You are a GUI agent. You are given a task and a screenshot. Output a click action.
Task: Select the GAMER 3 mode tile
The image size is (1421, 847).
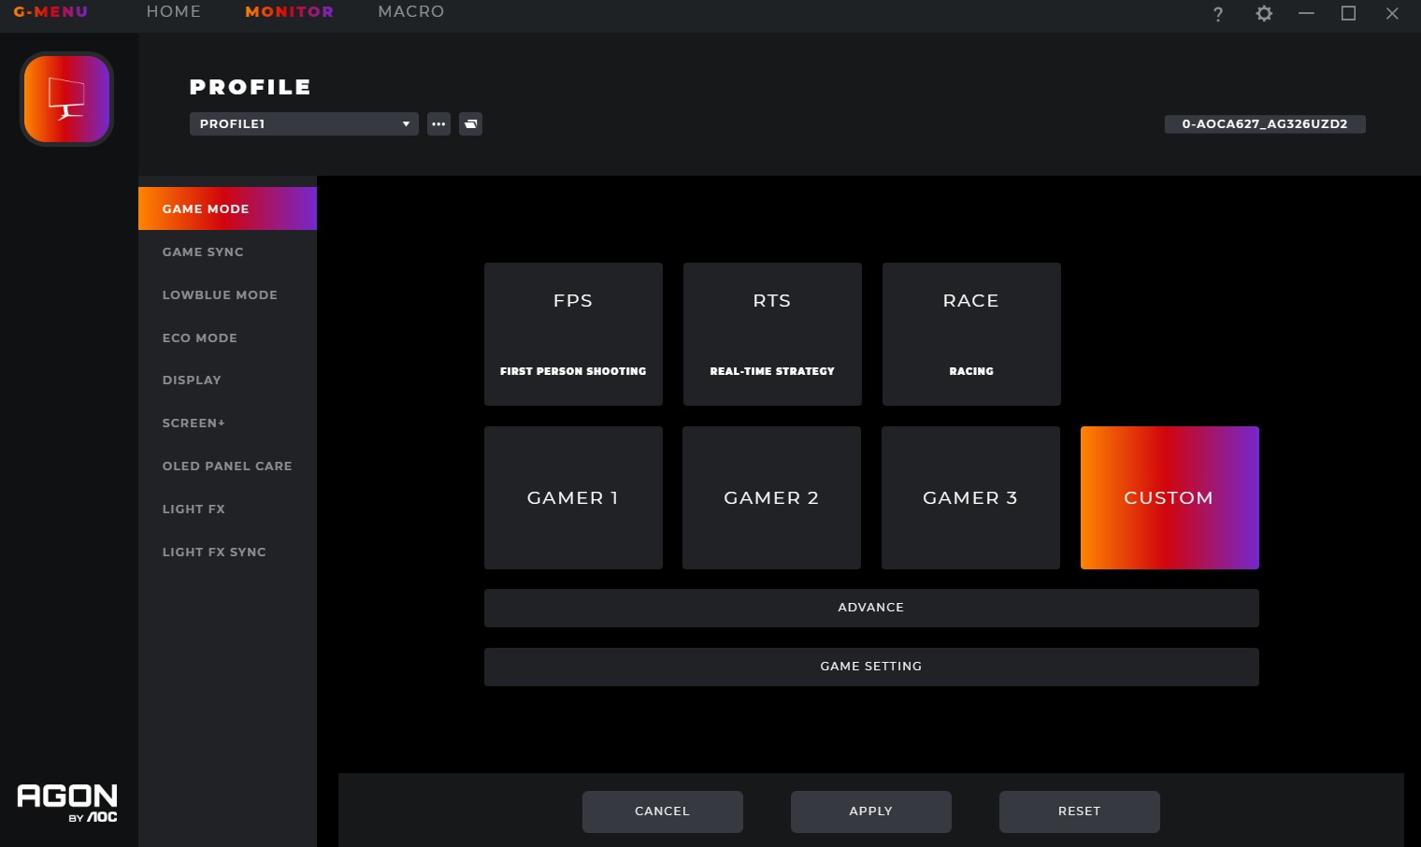click(x=970, y=497)
